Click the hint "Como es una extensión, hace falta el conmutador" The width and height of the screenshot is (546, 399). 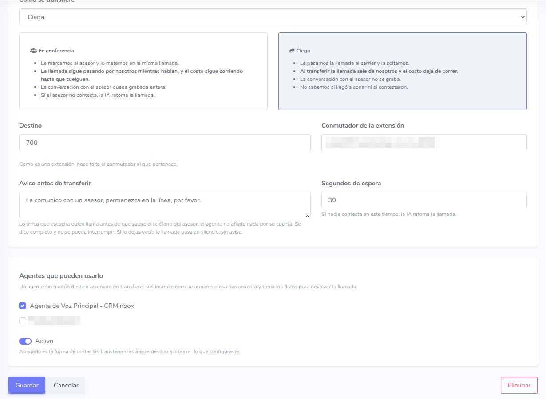(x=98, y=164)
